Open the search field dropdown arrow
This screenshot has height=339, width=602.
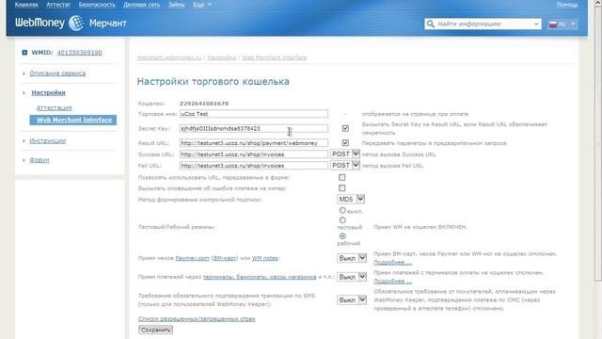(x=536, y=24)
